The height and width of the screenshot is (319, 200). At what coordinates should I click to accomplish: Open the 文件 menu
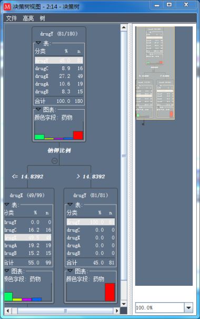coord(12,18)
